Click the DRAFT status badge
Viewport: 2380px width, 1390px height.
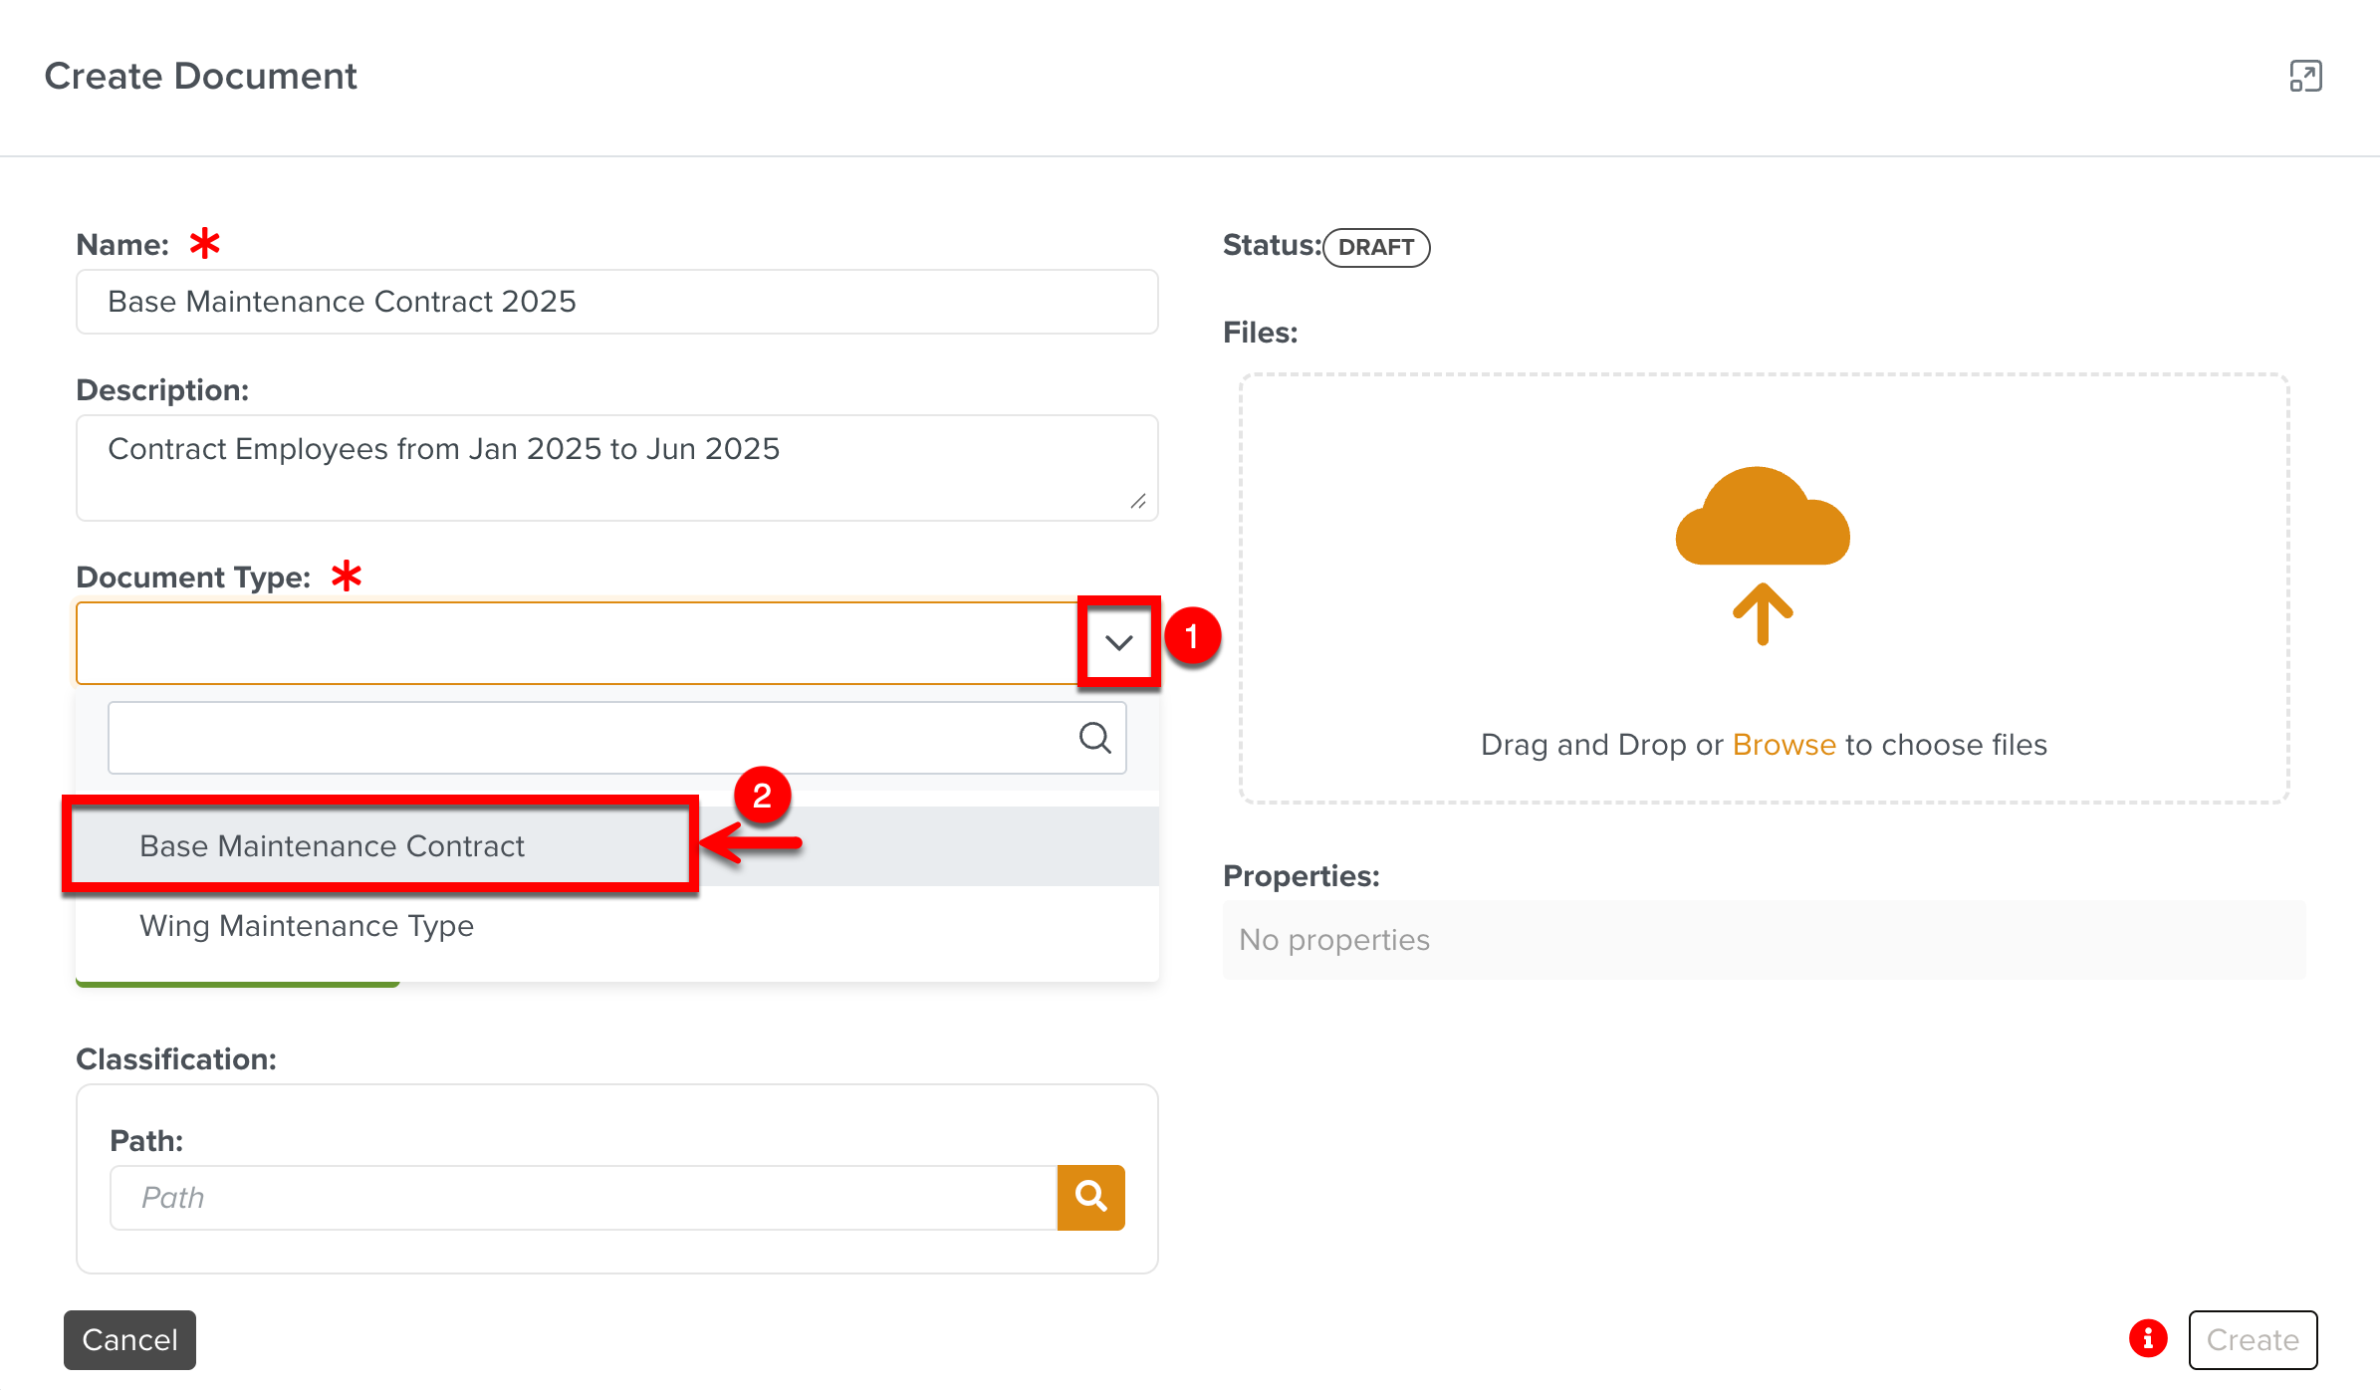pos(1376,247)
